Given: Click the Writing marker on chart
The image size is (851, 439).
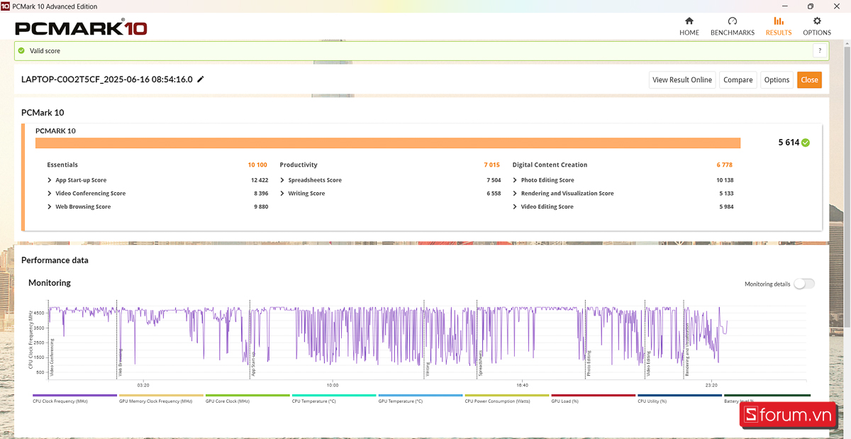Looking at the screenshot, I should (x=428, y=368).
